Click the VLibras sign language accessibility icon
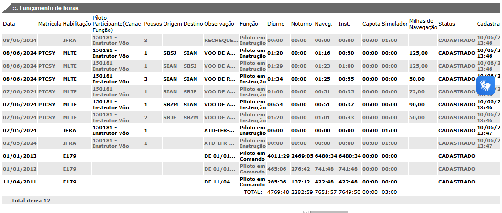This screenshot has height=213, width=502. click(487, 86)
